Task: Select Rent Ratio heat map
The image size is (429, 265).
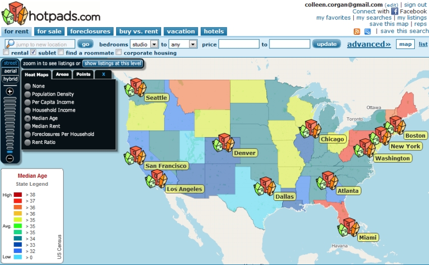Action: 27,142
